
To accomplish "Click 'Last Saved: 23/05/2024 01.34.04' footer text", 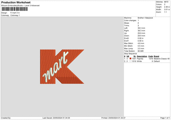I will pos(56,118).
